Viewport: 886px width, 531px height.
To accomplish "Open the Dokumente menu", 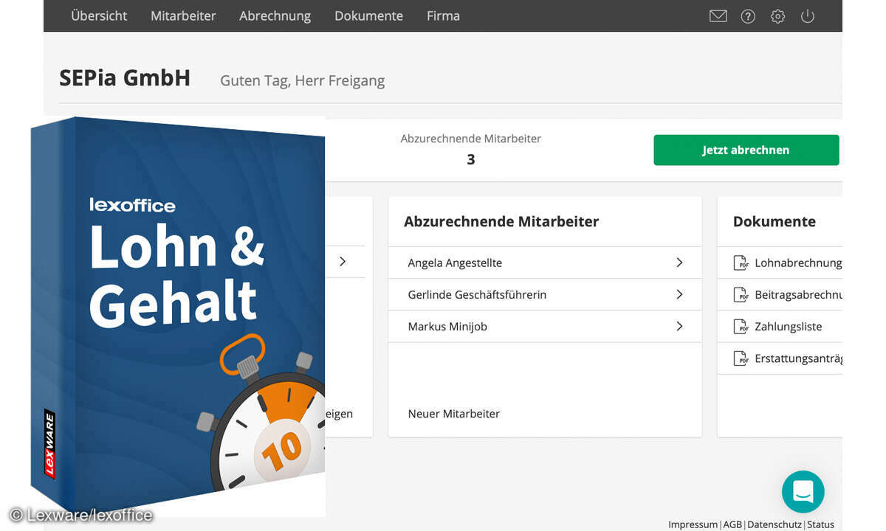I will (368, 15).
